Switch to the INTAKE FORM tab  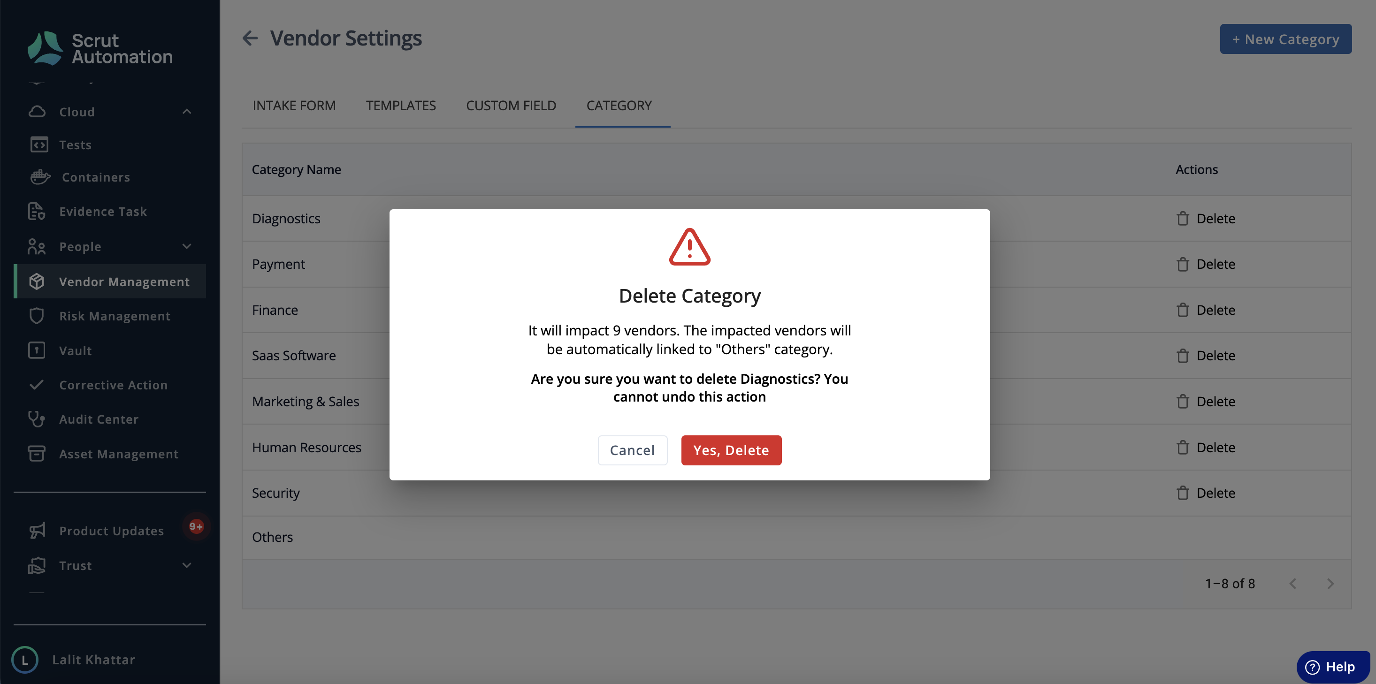point(294,106)
